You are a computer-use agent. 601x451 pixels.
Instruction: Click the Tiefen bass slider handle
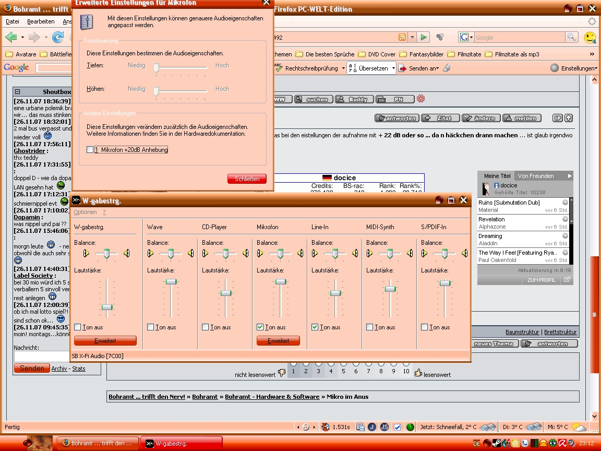156,67
